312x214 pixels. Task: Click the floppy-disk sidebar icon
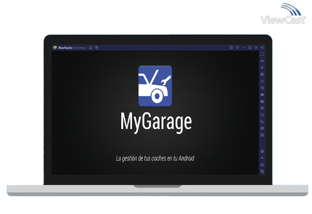[x=262, y=101]
